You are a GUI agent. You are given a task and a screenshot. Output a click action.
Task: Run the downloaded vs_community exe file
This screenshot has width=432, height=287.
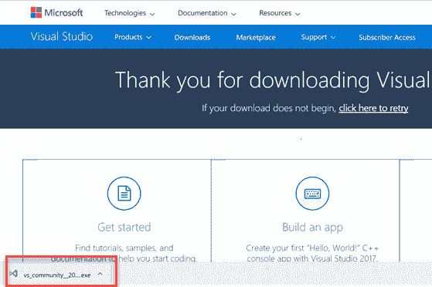(56, 275)
